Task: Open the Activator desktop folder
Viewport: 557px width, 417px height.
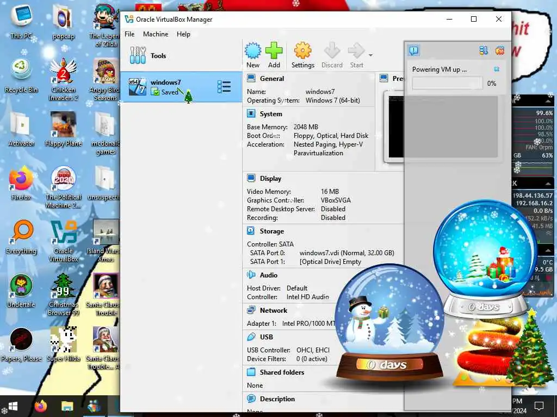Action: pyautogui.click(x=21, y=129)
